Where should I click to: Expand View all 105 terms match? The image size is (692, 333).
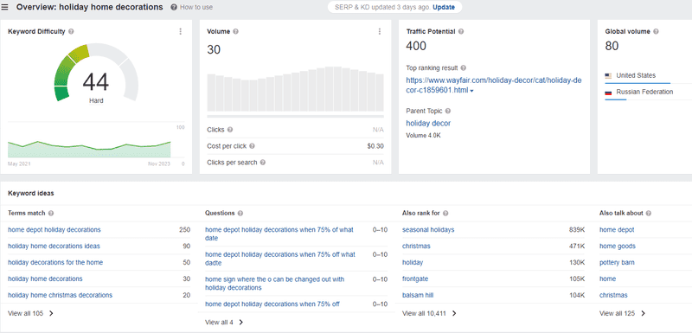coord(30,313)
